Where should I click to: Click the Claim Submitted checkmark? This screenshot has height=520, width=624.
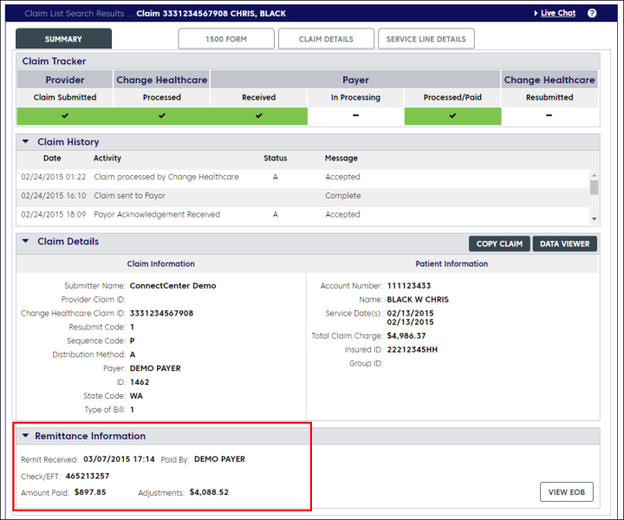[x=65, y=115]
